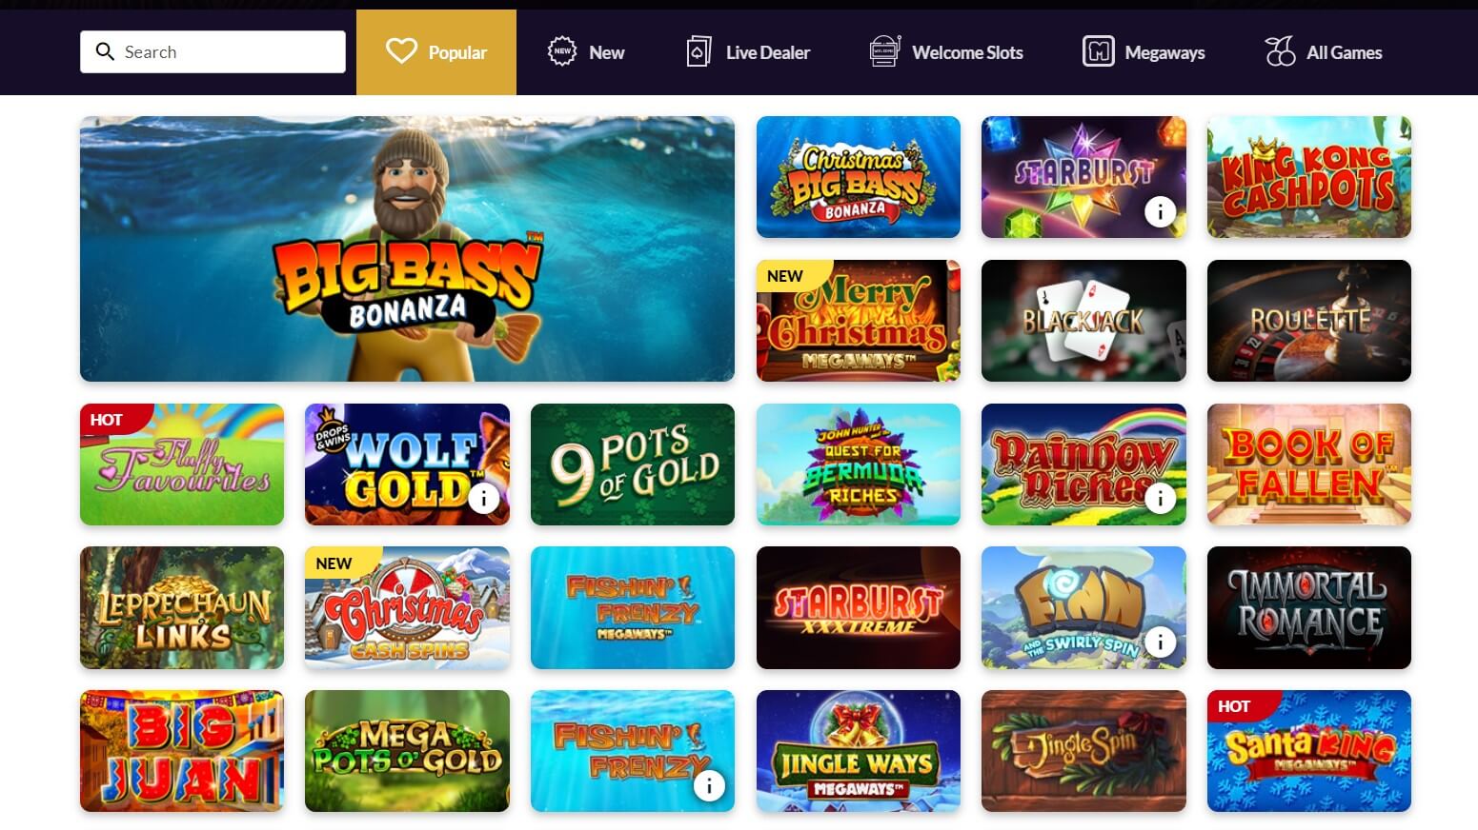Open the Live Dealer tab
Viewport: 1478px width, 830px height.
click(748, 52)
